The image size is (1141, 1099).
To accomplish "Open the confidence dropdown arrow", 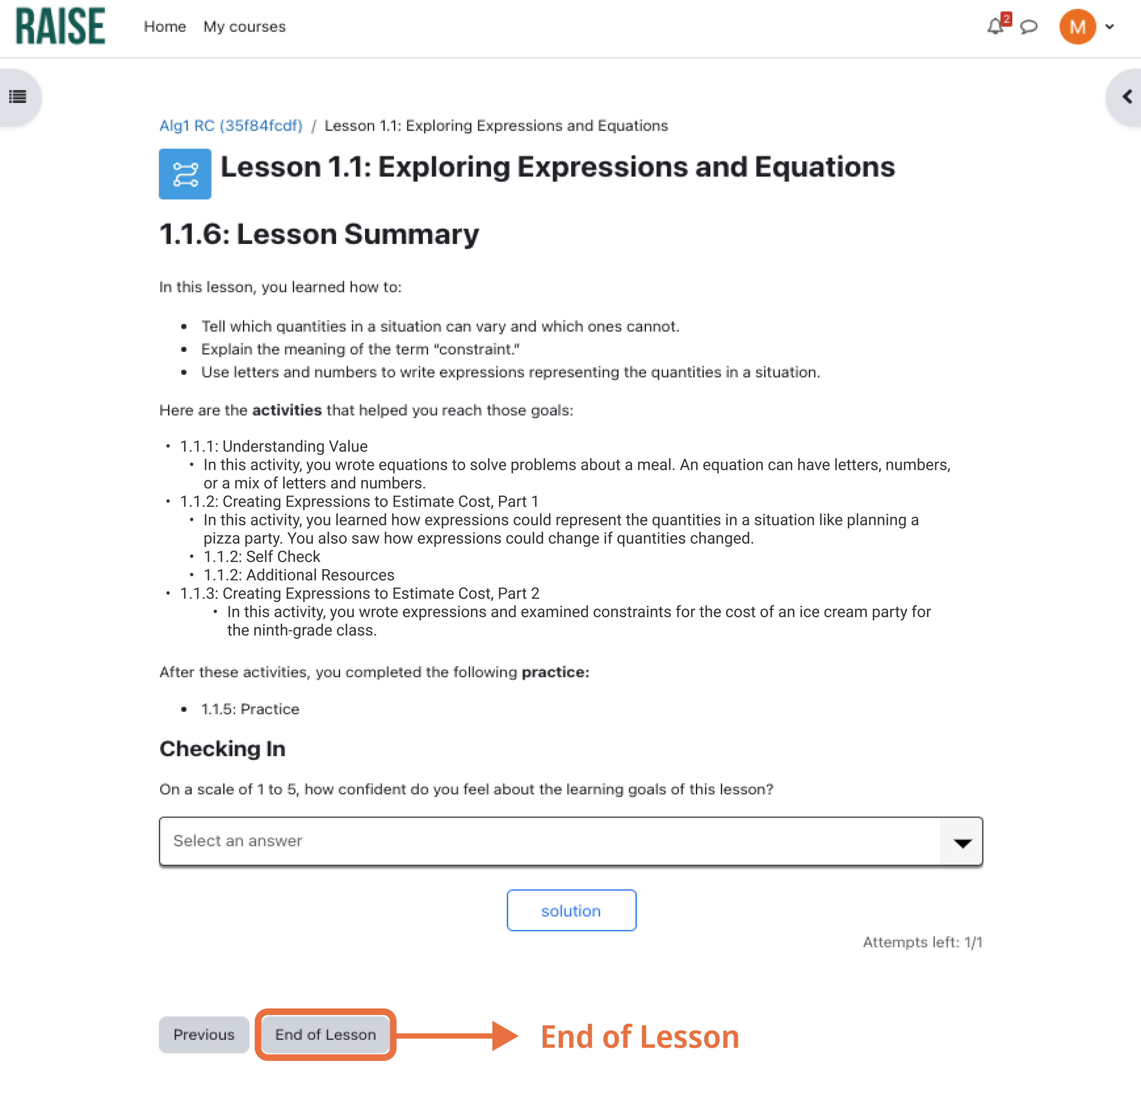I will pos(962,842).
